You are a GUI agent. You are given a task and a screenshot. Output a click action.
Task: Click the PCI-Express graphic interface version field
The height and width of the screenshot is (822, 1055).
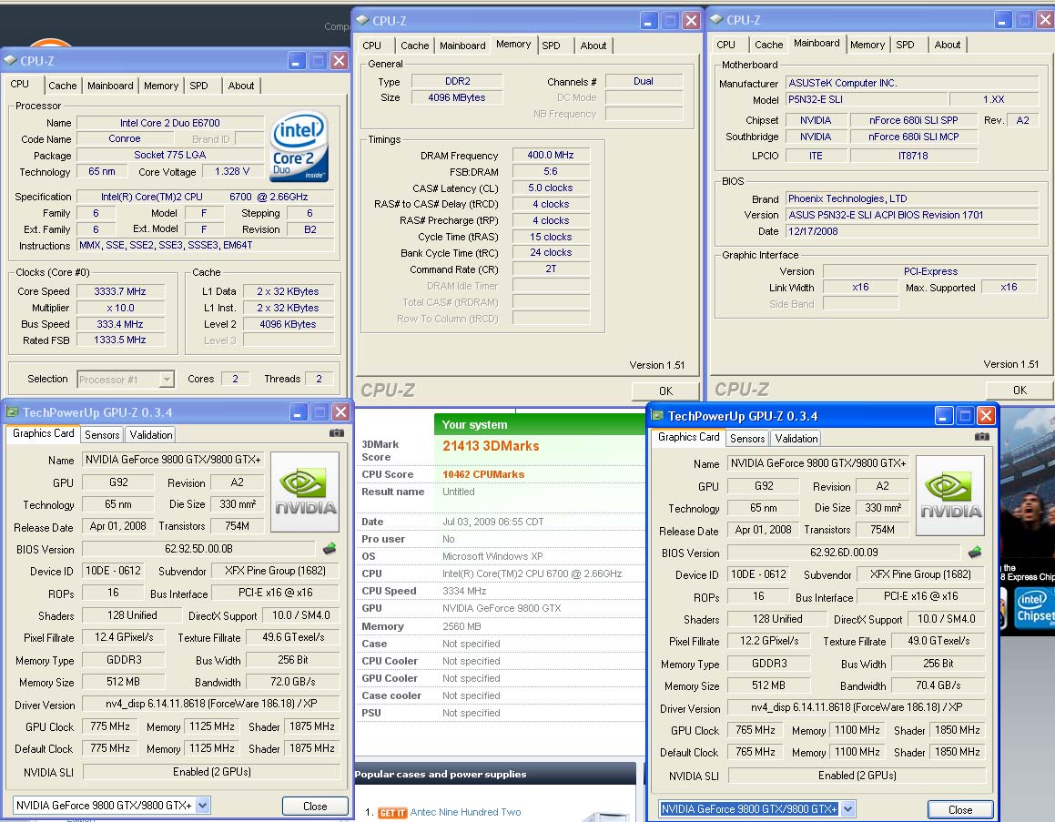(x=930, y=271)
